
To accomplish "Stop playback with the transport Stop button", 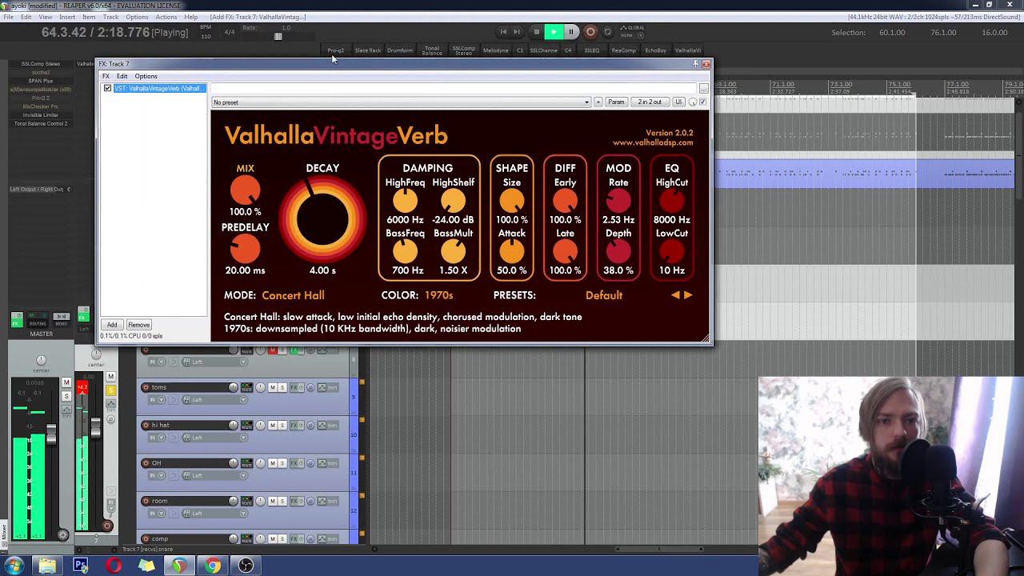I will pos(536,32).
